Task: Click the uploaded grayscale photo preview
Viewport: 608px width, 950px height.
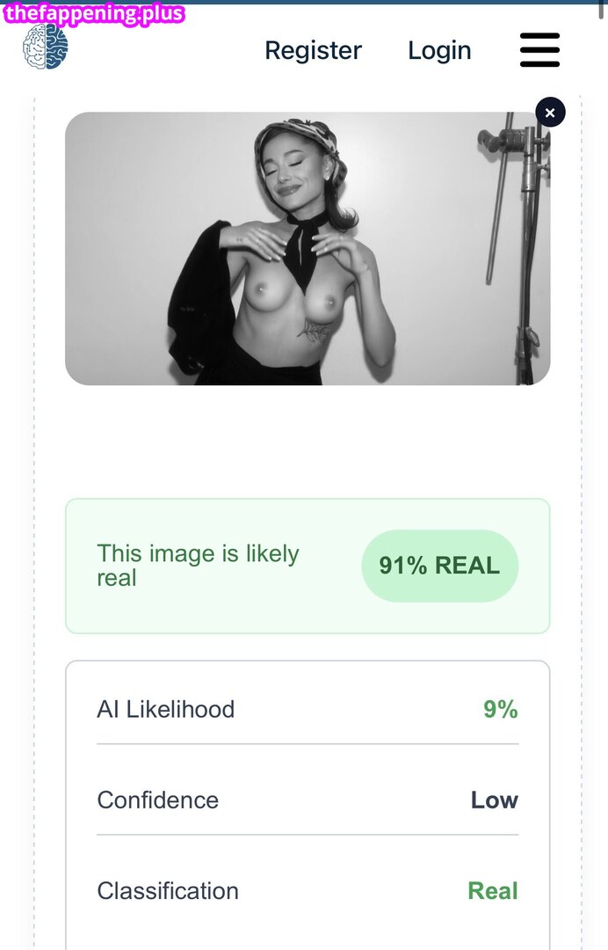Action: (x=308, y=248)
